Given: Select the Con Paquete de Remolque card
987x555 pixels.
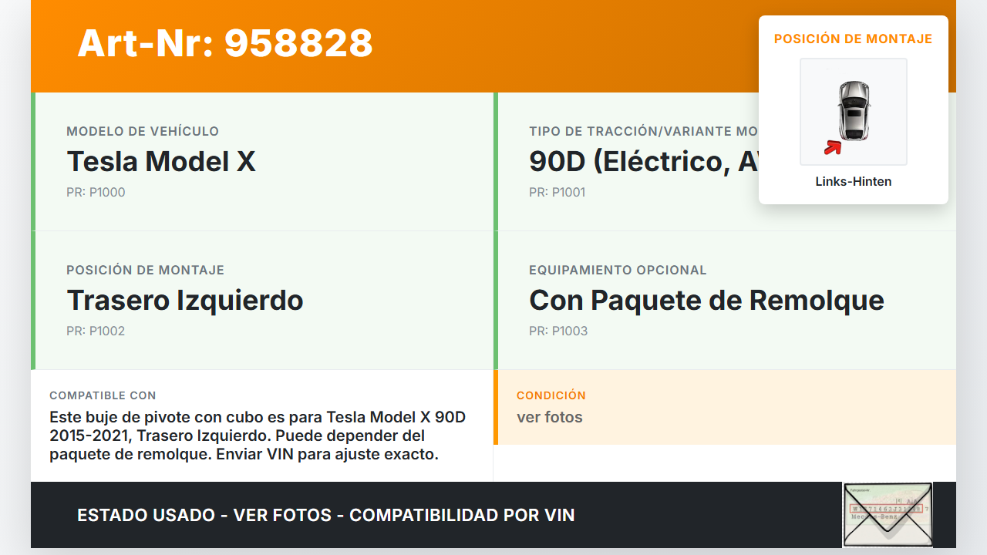Looking at the screenshot, I should pyautogui.click(x=725, y=301).
